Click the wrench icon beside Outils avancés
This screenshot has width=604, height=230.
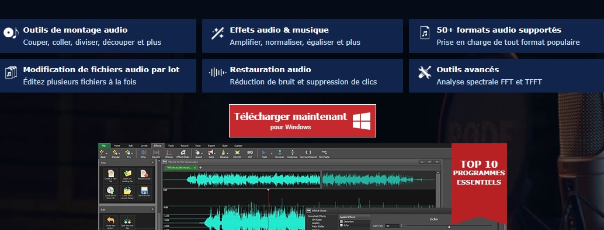pyautogui.click(x=425, y=72)
